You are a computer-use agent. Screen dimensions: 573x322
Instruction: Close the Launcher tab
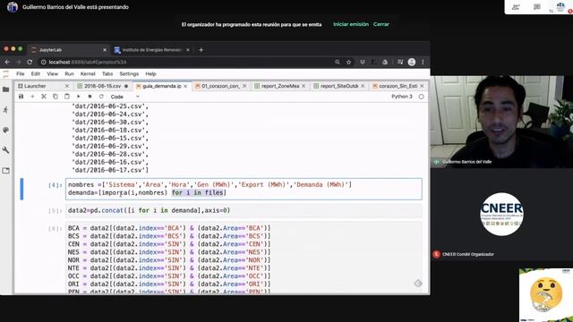67,86
